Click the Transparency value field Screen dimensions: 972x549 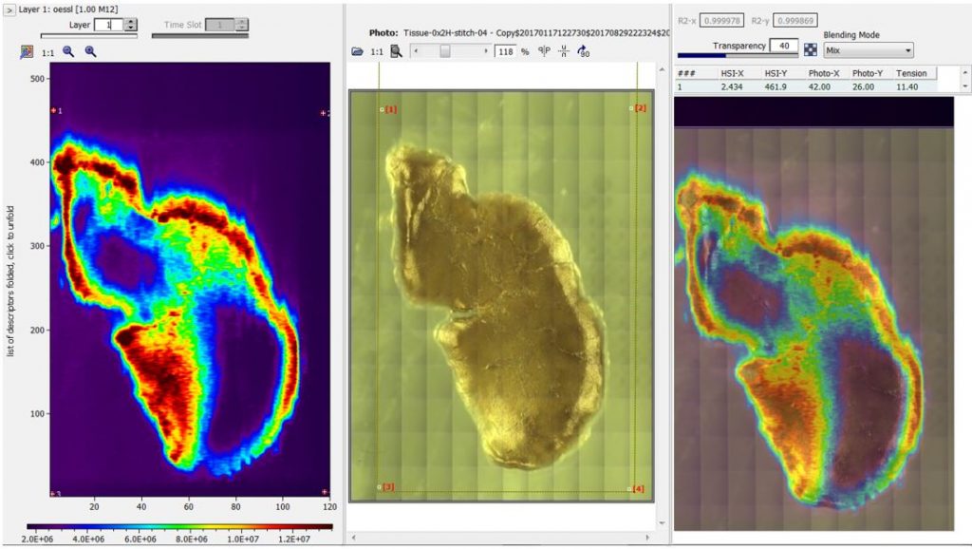coord(783,45)
